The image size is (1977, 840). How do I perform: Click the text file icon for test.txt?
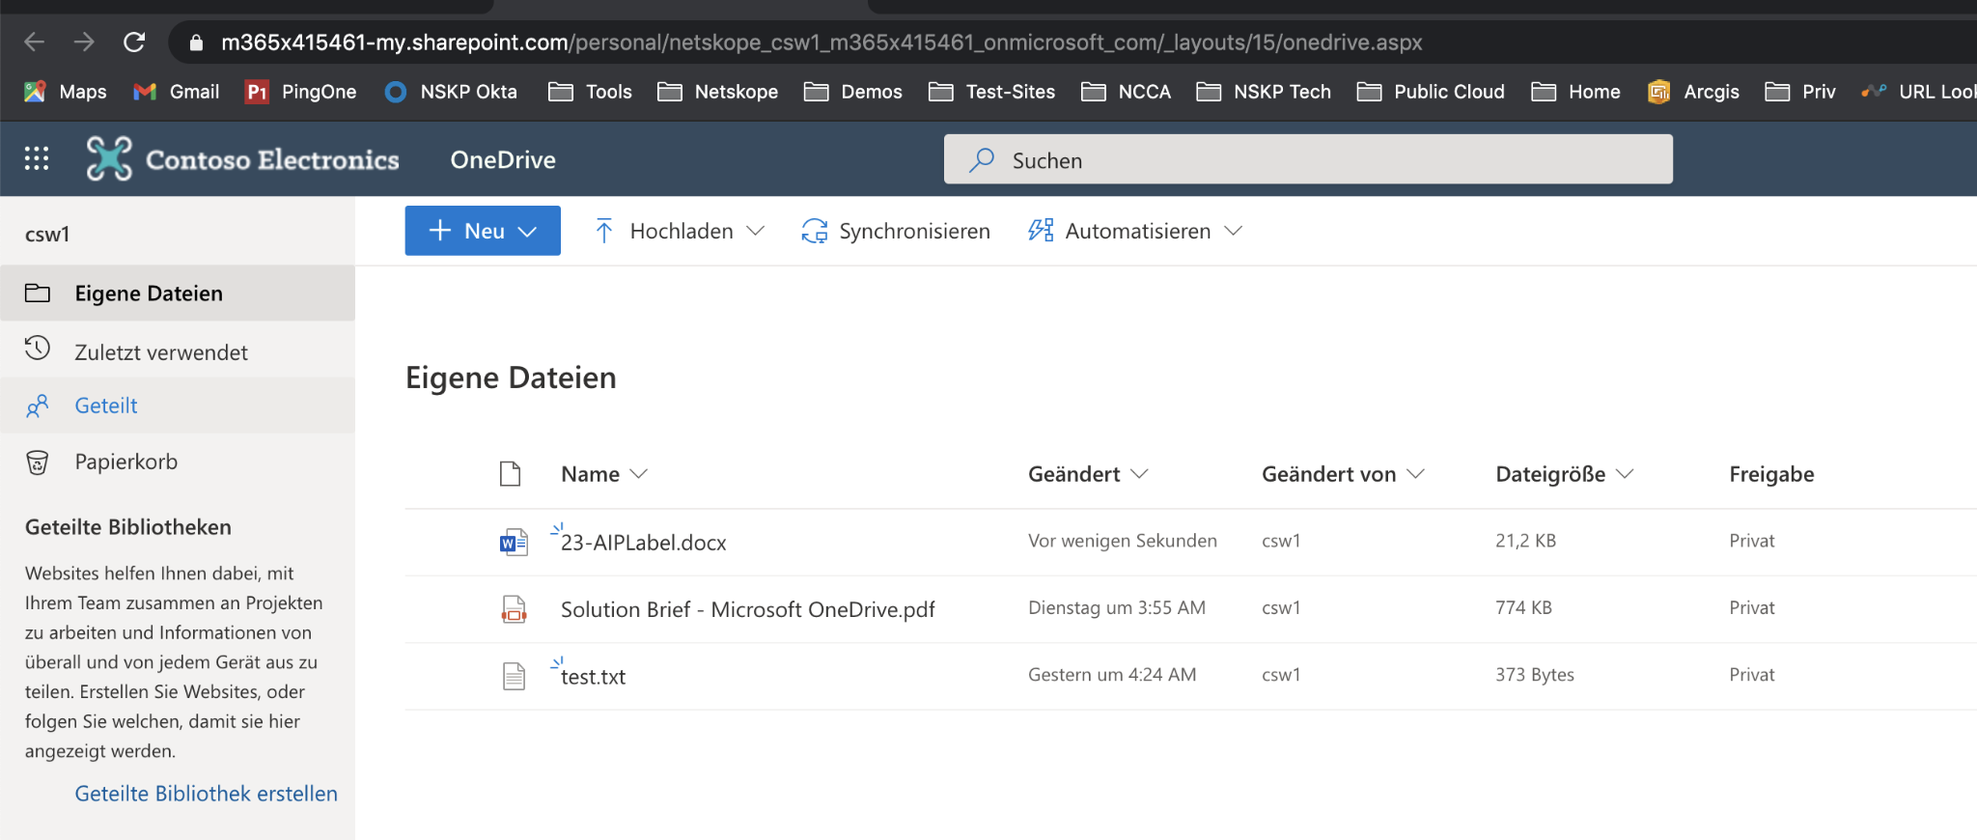click(514, 676)
